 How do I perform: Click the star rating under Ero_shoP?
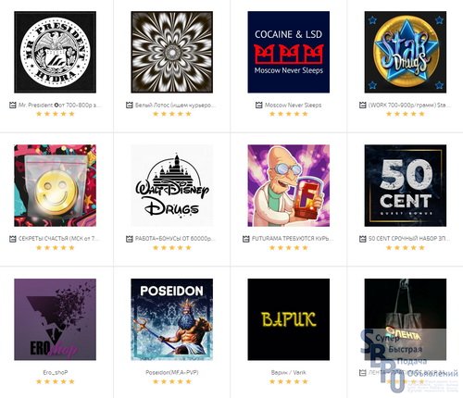[56, 381]
